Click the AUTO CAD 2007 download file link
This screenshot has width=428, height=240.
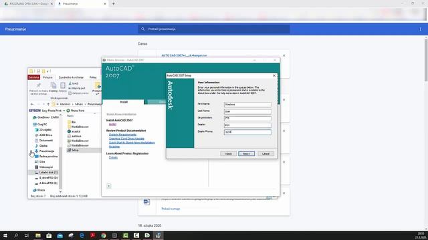tap(184, 55)
